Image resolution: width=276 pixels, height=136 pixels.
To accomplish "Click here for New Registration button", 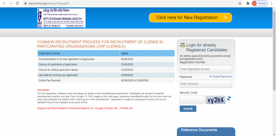I will (x=190, y=17).
